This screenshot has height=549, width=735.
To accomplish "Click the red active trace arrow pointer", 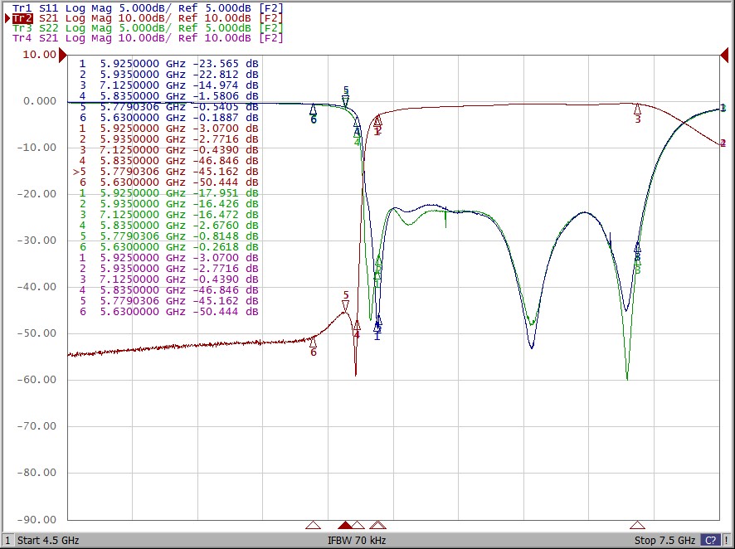I will [x=5, y=17].
